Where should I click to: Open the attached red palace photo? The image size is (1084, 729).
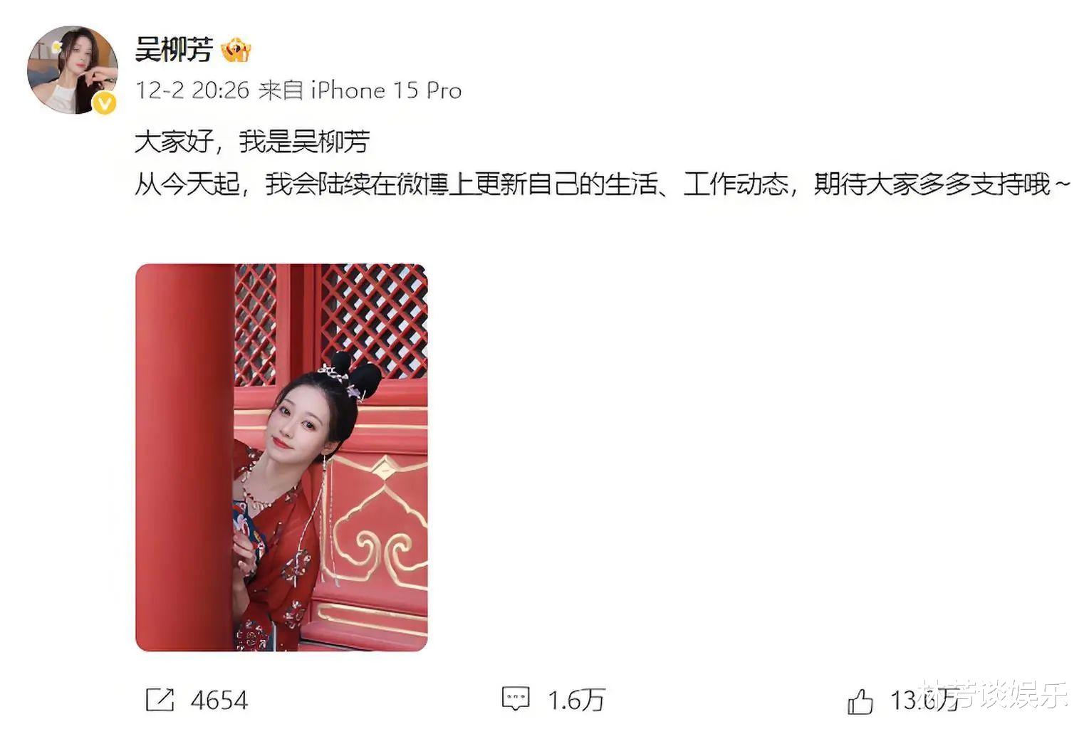pyautogui.click(x=281, y=457)
